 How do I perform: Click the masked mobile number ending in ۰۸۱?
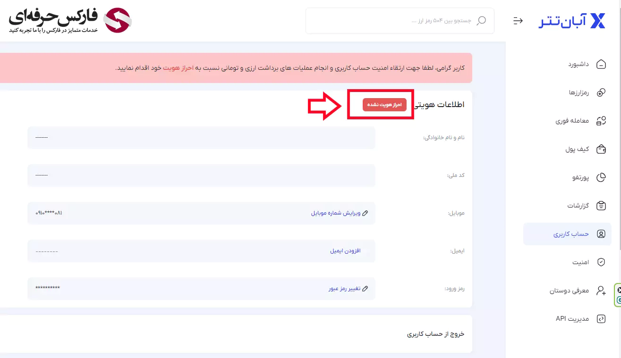(x=49, y=213)
